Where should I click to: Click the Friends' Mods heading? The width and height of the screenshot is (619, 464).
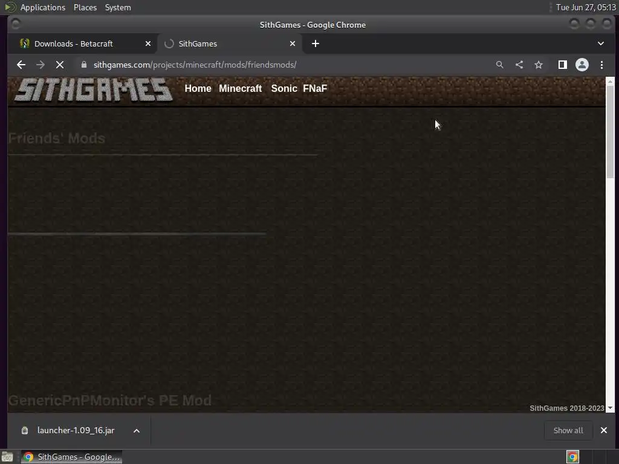coord(57,138)
